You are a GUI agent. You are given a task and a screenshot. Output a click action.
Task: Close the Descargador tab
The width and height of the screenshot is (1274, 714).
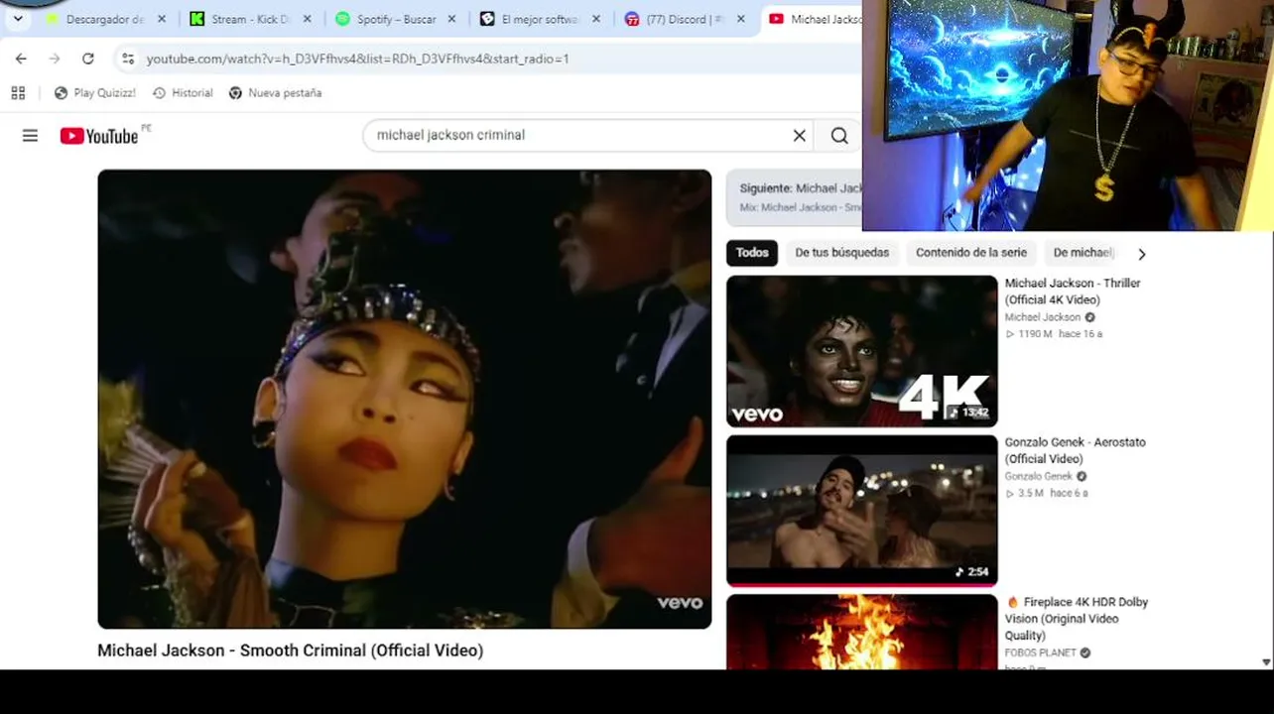coord(162,19)
